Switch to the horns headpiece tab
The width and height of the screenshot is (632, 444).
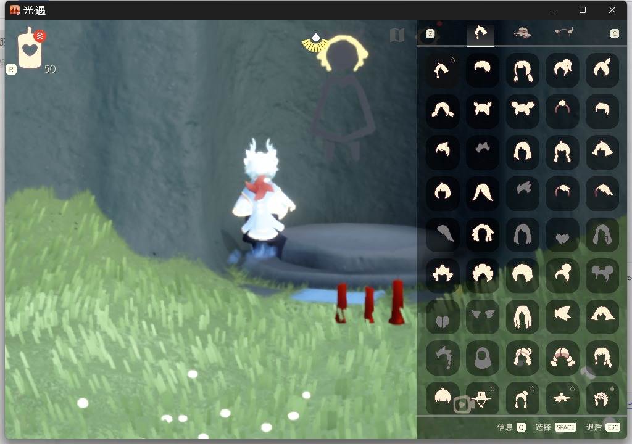point(563,32)
